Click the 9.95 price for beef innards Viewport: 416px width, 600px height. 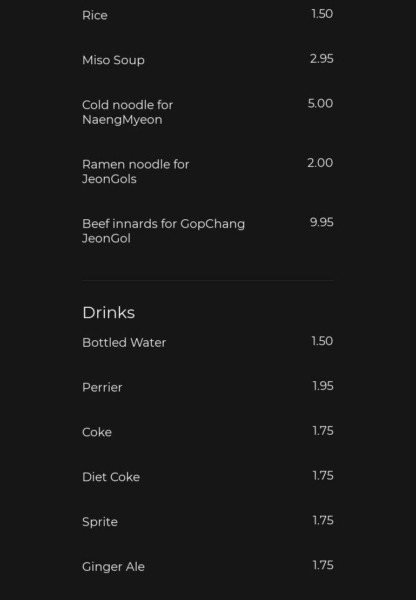(321, 222)
